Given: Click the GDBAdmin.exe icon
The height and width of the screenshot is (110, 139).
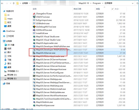Looking at the screenshot, I should coord(34,23).
